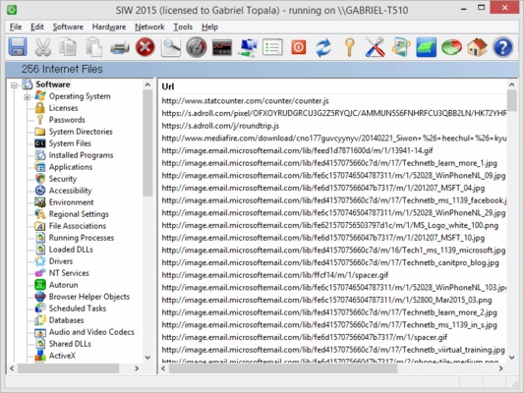
Task: Select Environment in the tree
Action: [x=71, y=202]
